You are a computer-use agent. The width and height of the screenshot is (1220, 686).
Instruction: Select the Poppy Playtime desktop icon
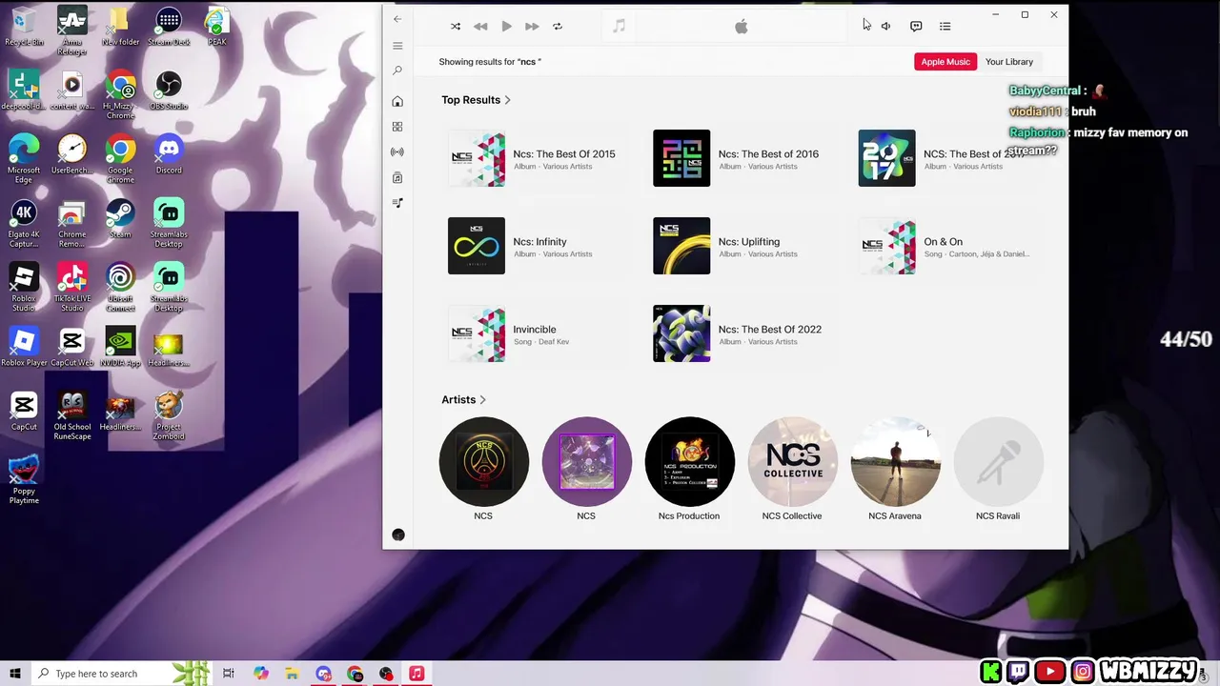tap(24, 479)
